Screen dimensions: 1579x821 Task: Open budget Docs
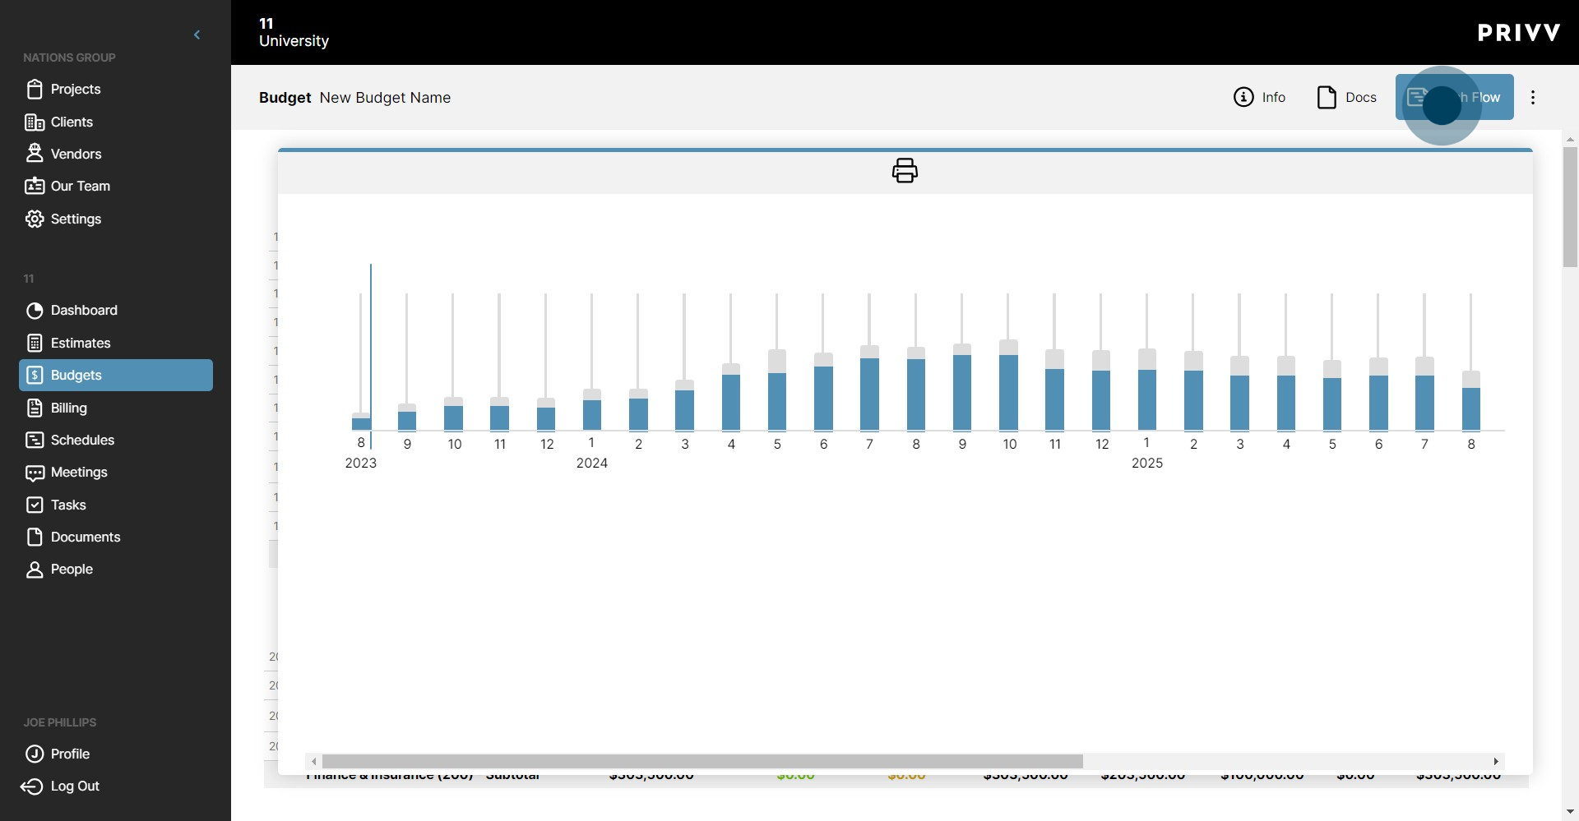(1346, 97)
